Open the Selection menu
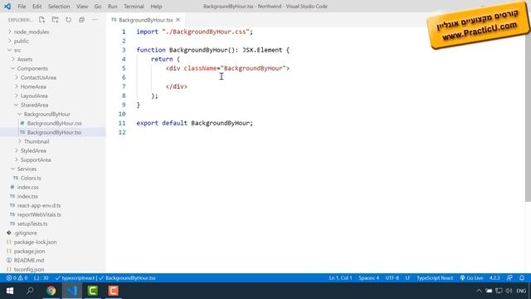The height and width of the screenshot is (299, 531). point(59,6)
